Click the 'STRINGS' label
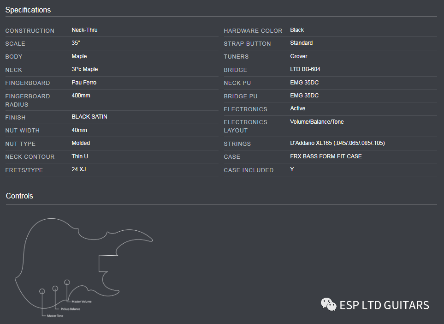Viewport: 444px width, 324px height. click(237, 144)
